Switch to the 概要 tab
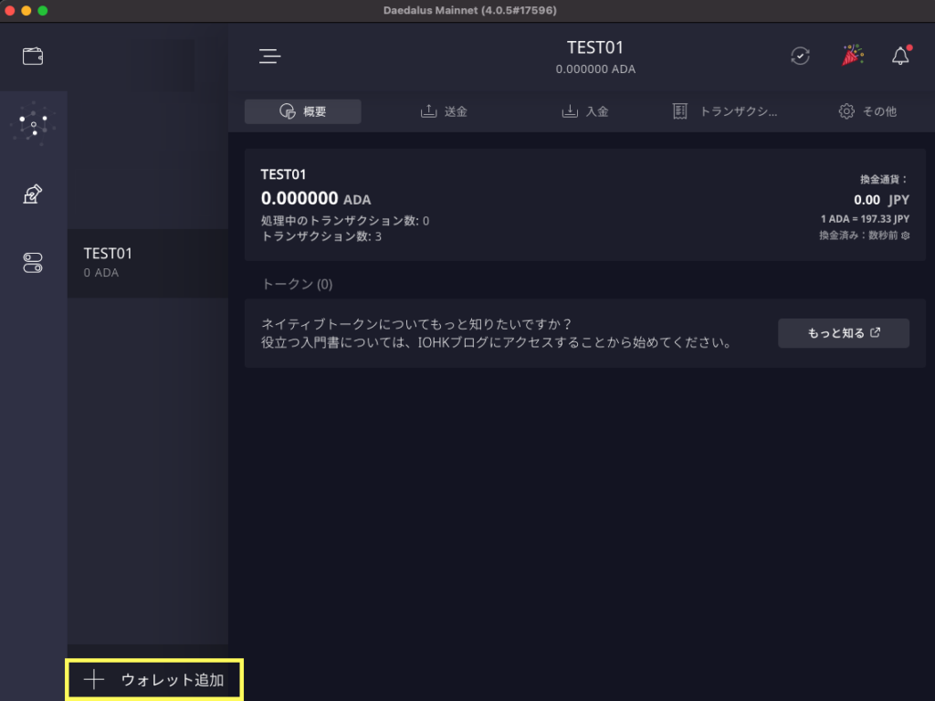This screenshot has width=935, height=701. click(303, 111)
